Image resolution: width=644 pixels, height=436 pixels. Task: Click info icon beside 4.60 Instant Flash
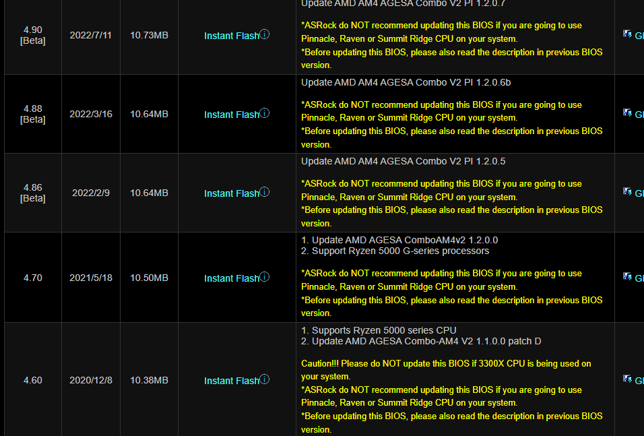pyautogui.click(x=265, y=379)
